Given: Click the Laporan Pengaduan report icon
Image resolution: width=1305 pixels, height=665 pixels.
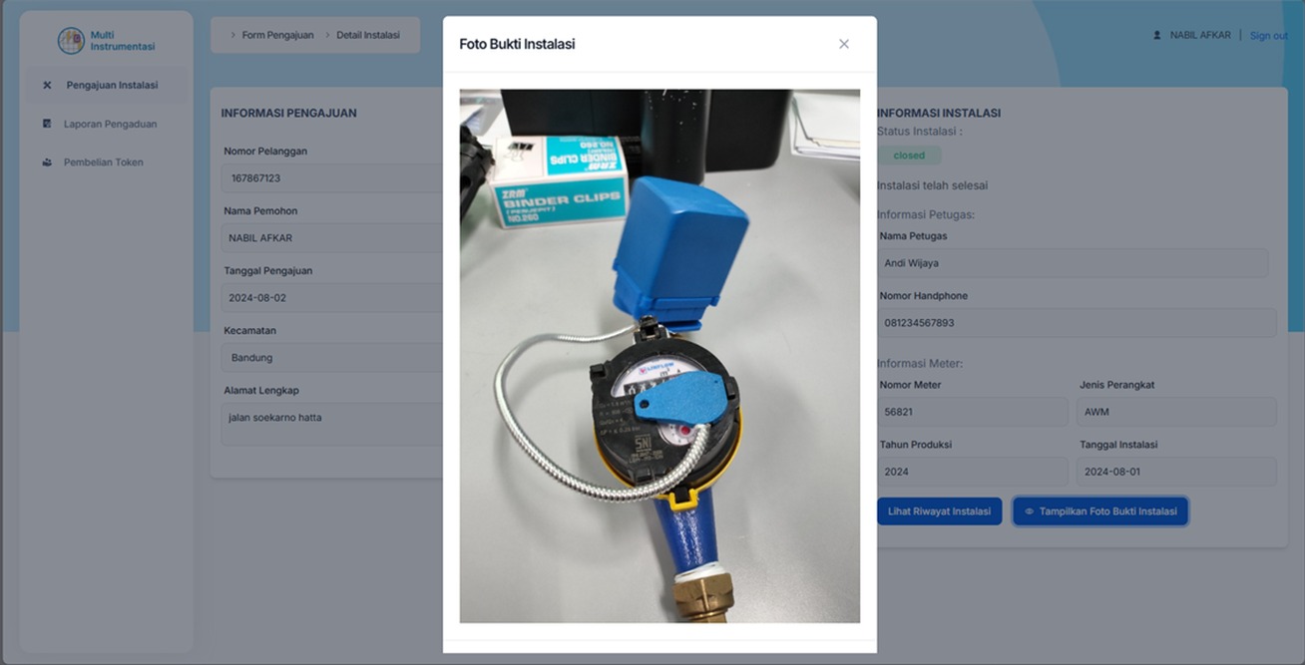Looking at the screenshot, I should (47, 124).
